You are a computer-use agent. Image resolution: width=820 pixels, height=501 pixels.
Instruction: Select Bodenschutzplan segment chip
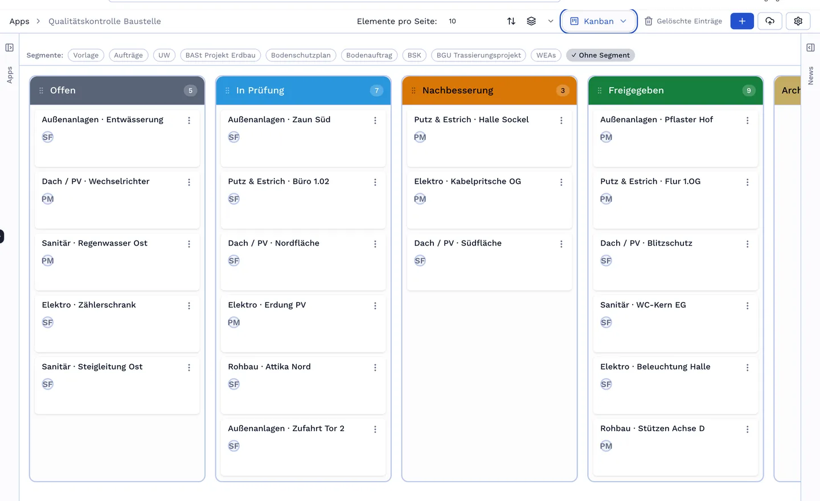[301, 55]
